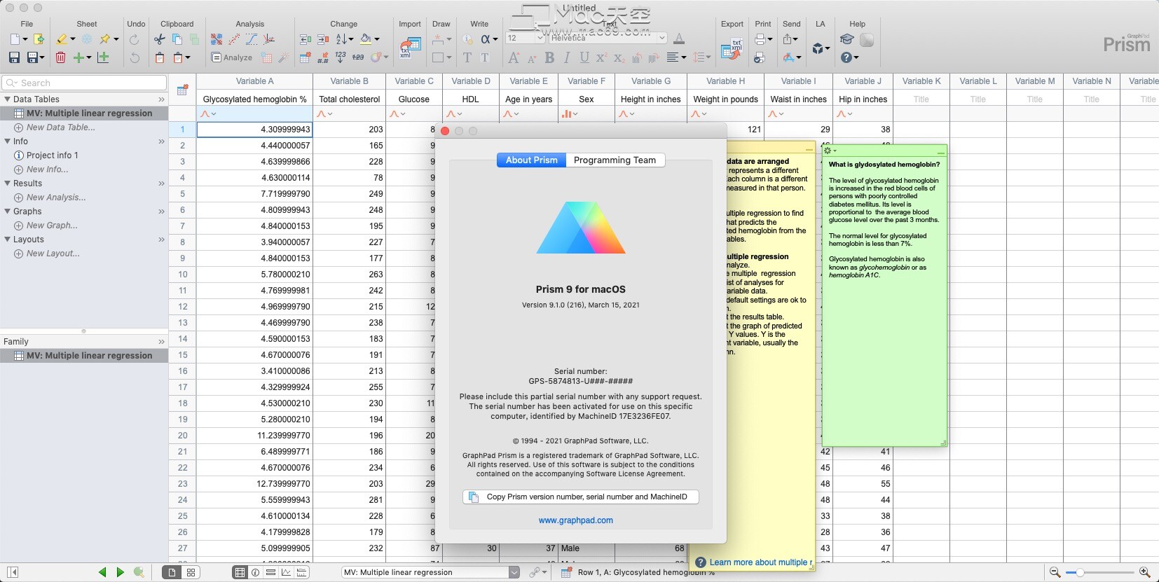
Task: Open Variable A column type dropdown
Action: point(209,113)
